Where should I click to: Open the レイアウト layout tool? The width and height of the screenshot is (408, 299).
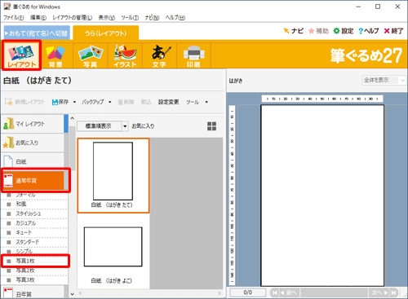(x=21, y=55)
